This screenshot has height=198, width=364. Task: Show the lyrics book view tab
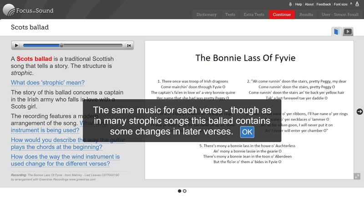336,31
